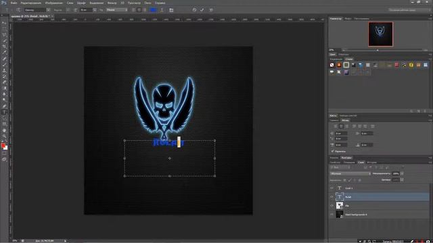The height and width of the screenshot is (243, 433).
Task: Open the Navigator panel flyout menu
Action: pyautogui.click(x=430, y=19)
